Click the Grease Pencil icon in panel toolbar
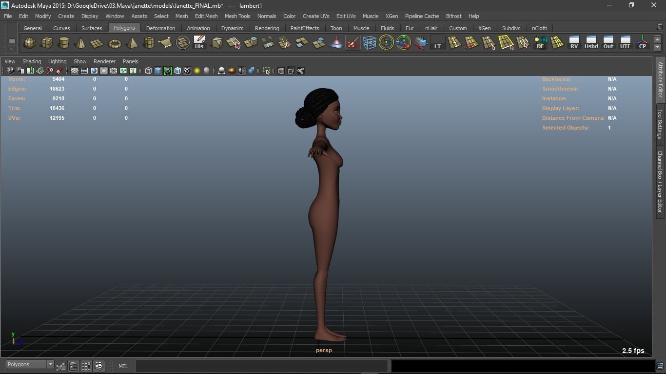 (x=59, y=71)
